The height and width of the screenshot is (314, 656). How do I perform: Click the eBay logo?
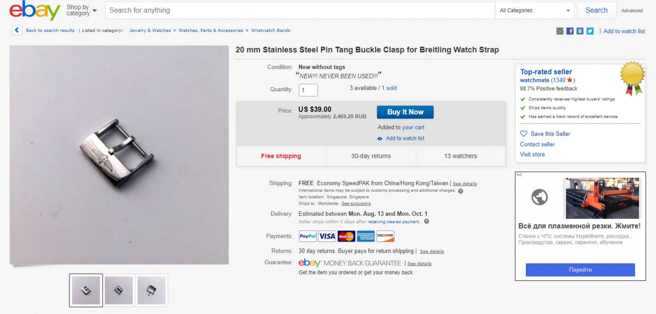(x=35, y=11)
